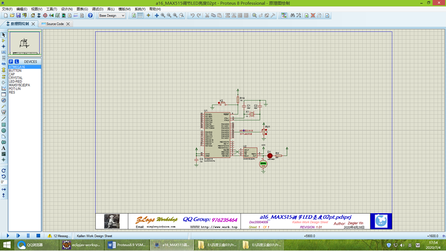Click the ATmega16 U1 chip in schematic
The height and width of the screenshot is (251, 446).
click(217, 135)
